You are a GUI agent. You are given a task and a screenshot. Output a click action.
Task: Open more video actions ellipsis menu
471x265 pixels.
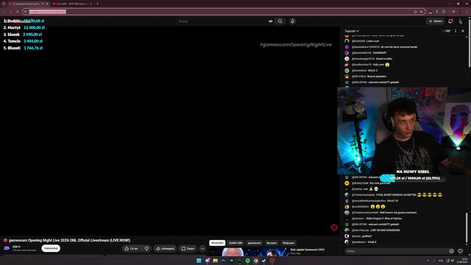coord(202,248)
